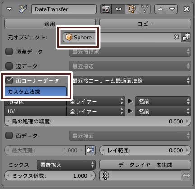Click the 適用 apply button

click(x=50, y=24)
